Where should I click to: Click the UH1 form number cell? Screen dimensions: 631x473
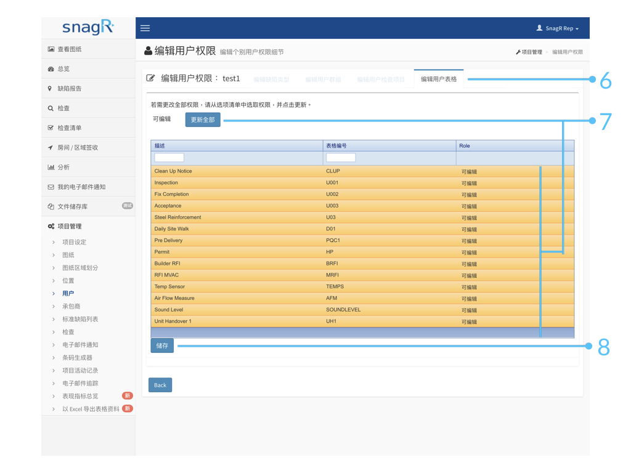(331, 321)
